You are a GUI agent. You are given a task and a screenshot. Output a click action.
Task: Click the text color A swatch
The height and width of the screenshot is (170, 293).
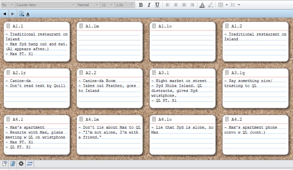point(202,5)
